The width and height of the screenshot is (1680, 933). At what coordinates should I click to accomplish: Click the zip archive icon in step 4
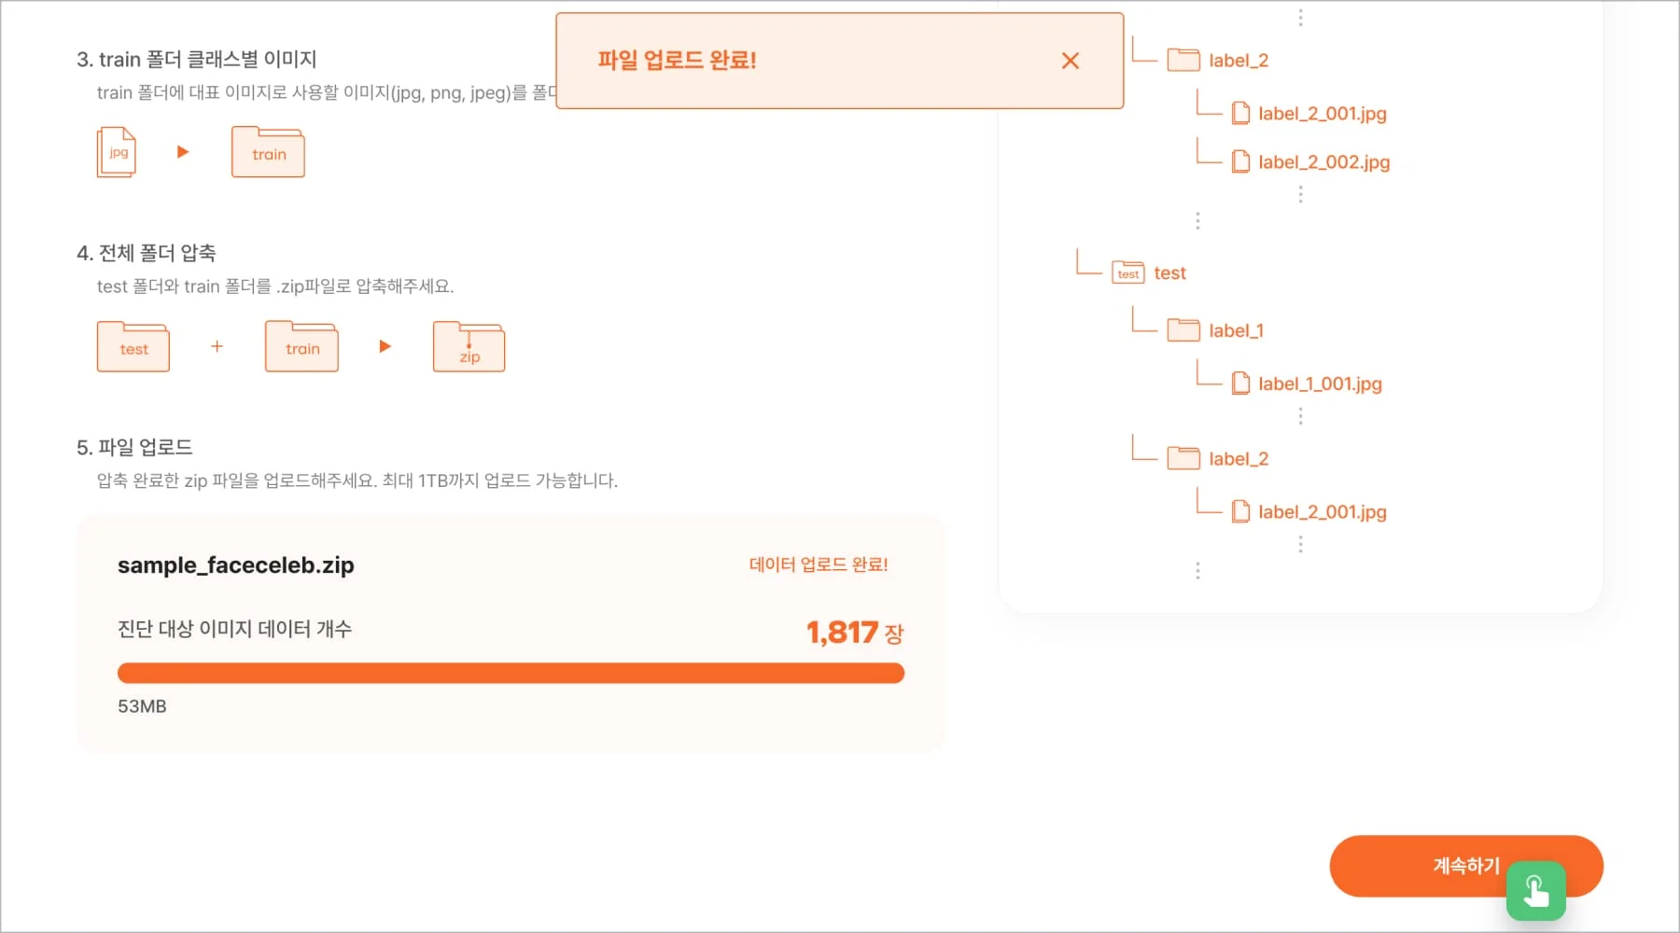[x=469, y=346]
